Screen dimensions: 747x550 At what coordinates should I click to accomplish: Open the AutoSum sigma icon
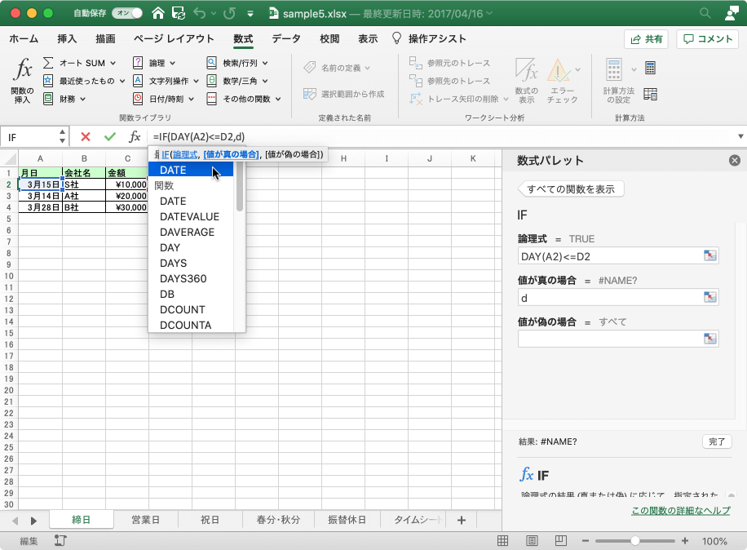[48, 63]
